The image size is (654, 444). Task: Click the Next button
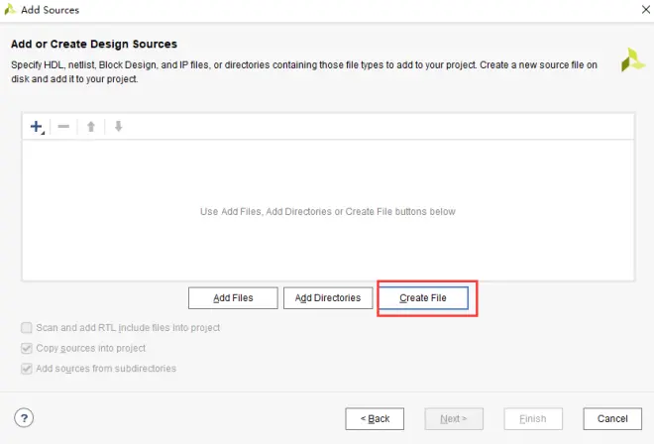tap(454, 418)
